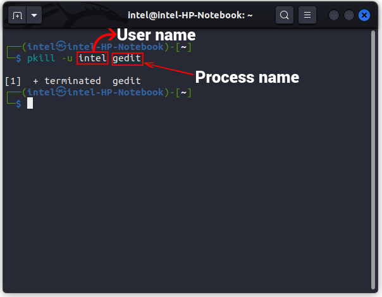Close the terminal with the blue X
This screenshot has height=297, width=382.
pos(365,15)
